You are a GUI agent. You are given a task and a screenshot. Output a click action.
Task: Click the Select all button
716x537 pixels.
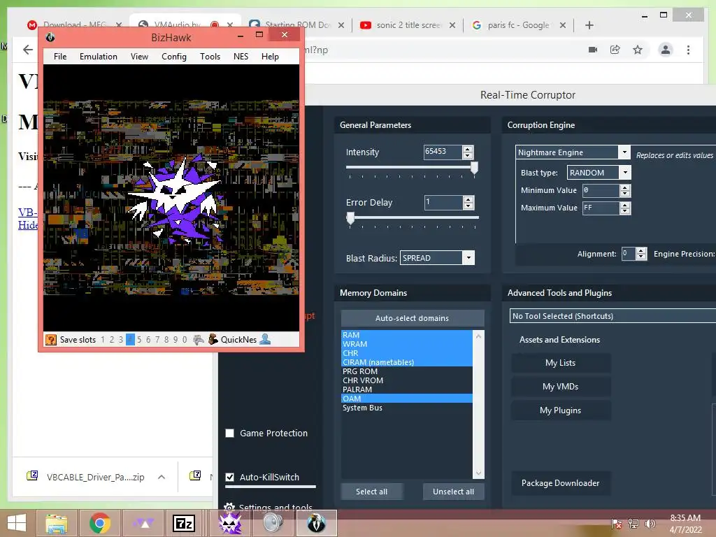pyautogui.click(x=372, y=492)
